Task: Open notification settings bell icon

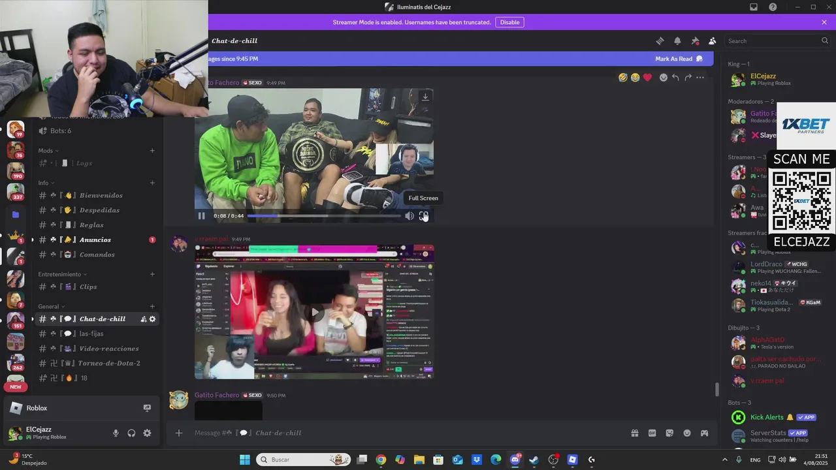Action: pos(677,40)
